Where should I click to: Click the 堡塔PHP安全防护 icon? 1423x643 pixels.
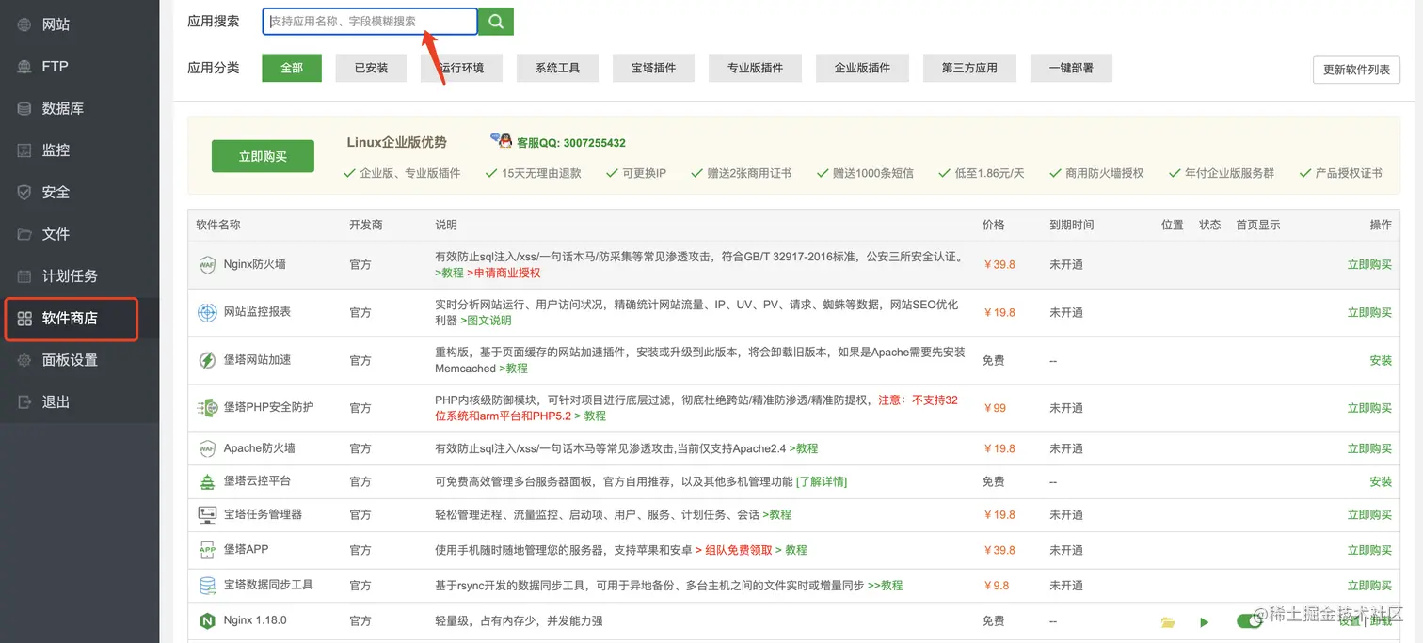(x=207, y=408)
